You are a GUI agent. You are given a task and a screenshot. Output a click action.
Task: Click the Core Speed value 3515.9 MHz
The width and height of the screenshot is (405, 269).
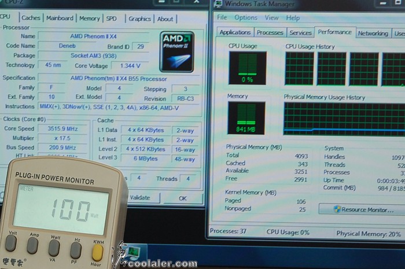[x=62, y=128]
